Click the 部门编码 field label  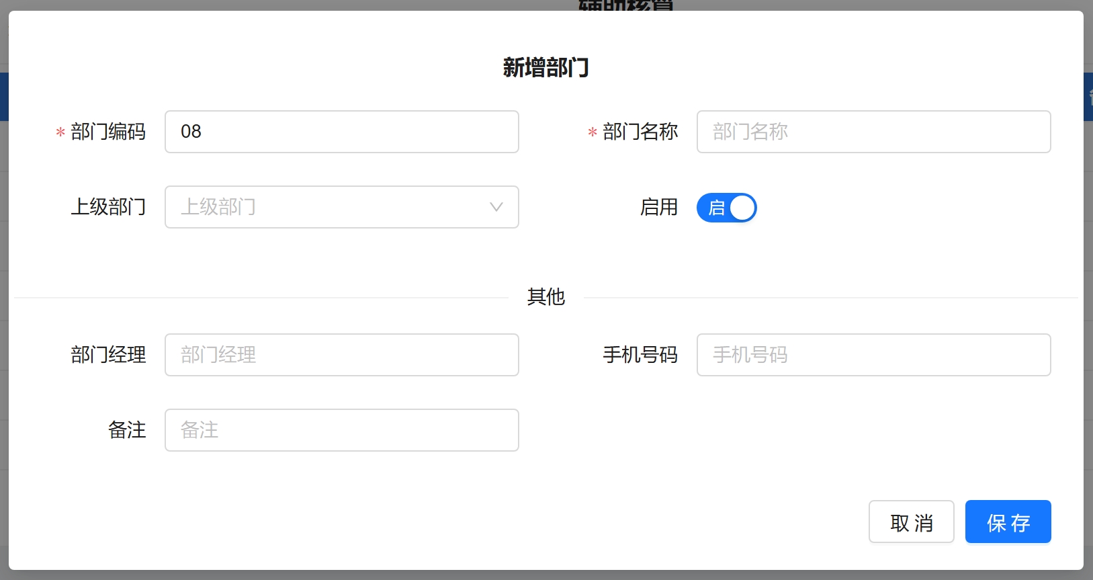(108, 132)
